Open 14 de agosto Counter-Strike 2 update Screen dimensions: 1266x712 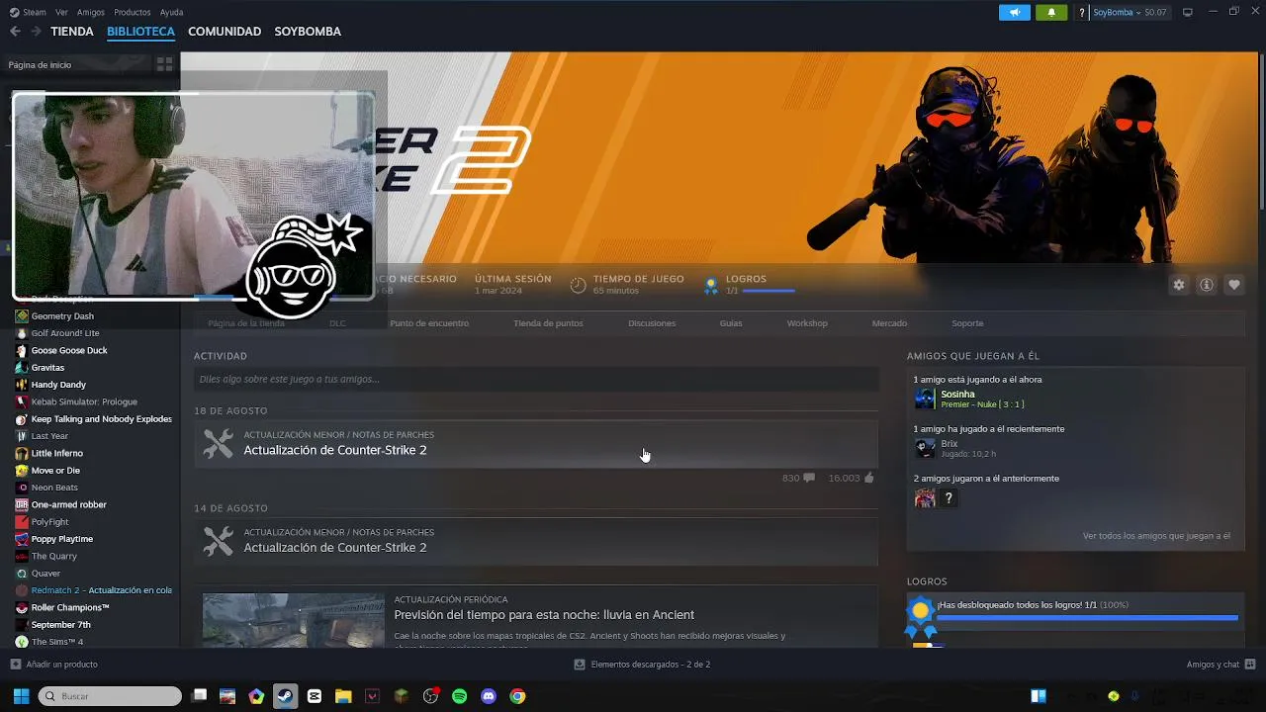click(536, 541)
